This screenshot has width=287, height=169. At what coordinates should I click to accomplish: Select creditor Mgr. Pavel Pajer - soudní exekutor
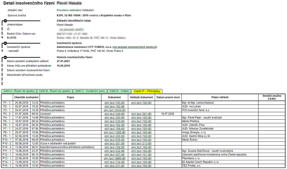click(x=202, y=117)
